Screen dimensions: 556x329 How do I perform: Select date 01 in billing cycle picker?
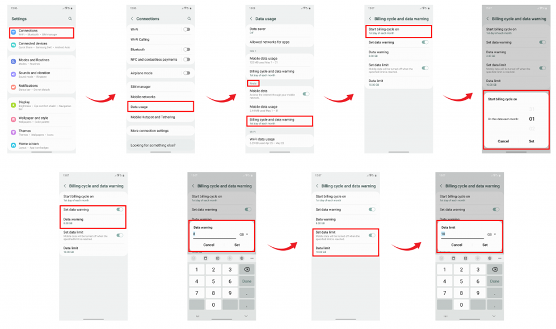pos(532,119)
